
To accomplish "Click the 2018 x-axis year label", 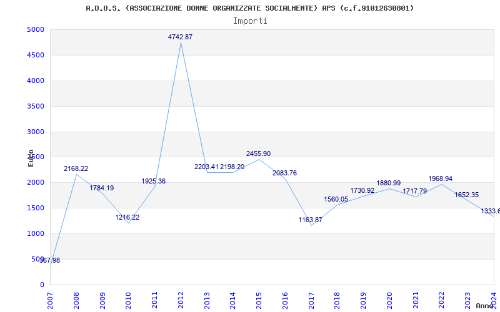I will (x=337, y=301).
